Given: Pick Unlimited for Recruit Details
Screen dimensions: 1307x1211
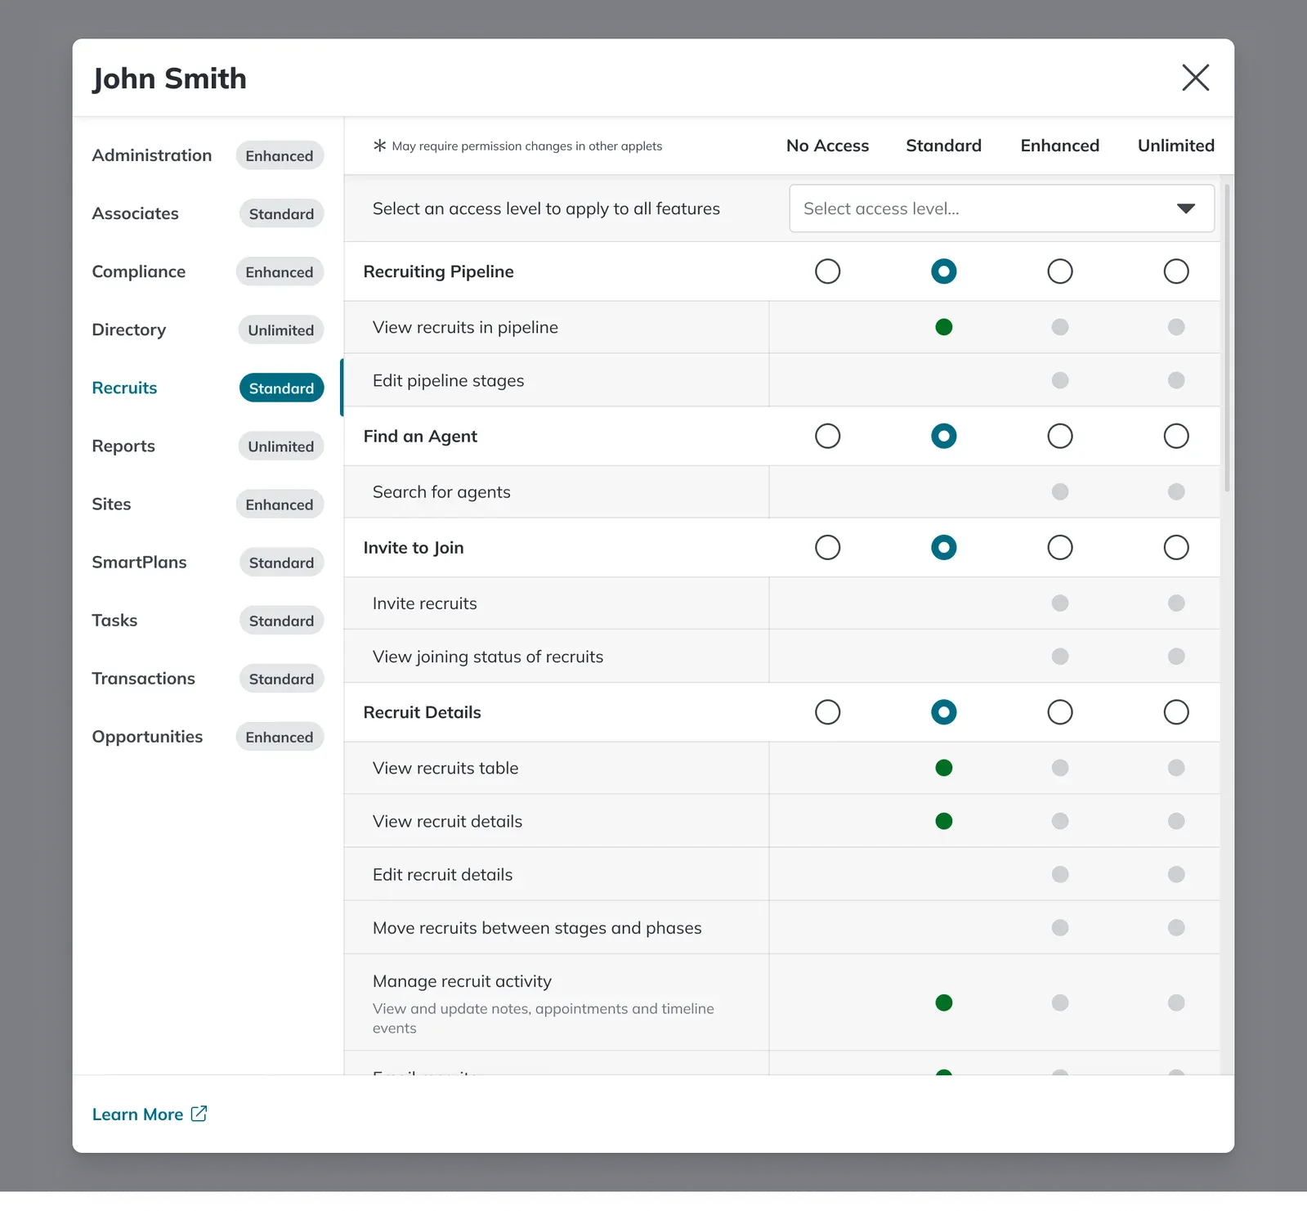Looking at the screenshot, I should tap(1175, 712).
